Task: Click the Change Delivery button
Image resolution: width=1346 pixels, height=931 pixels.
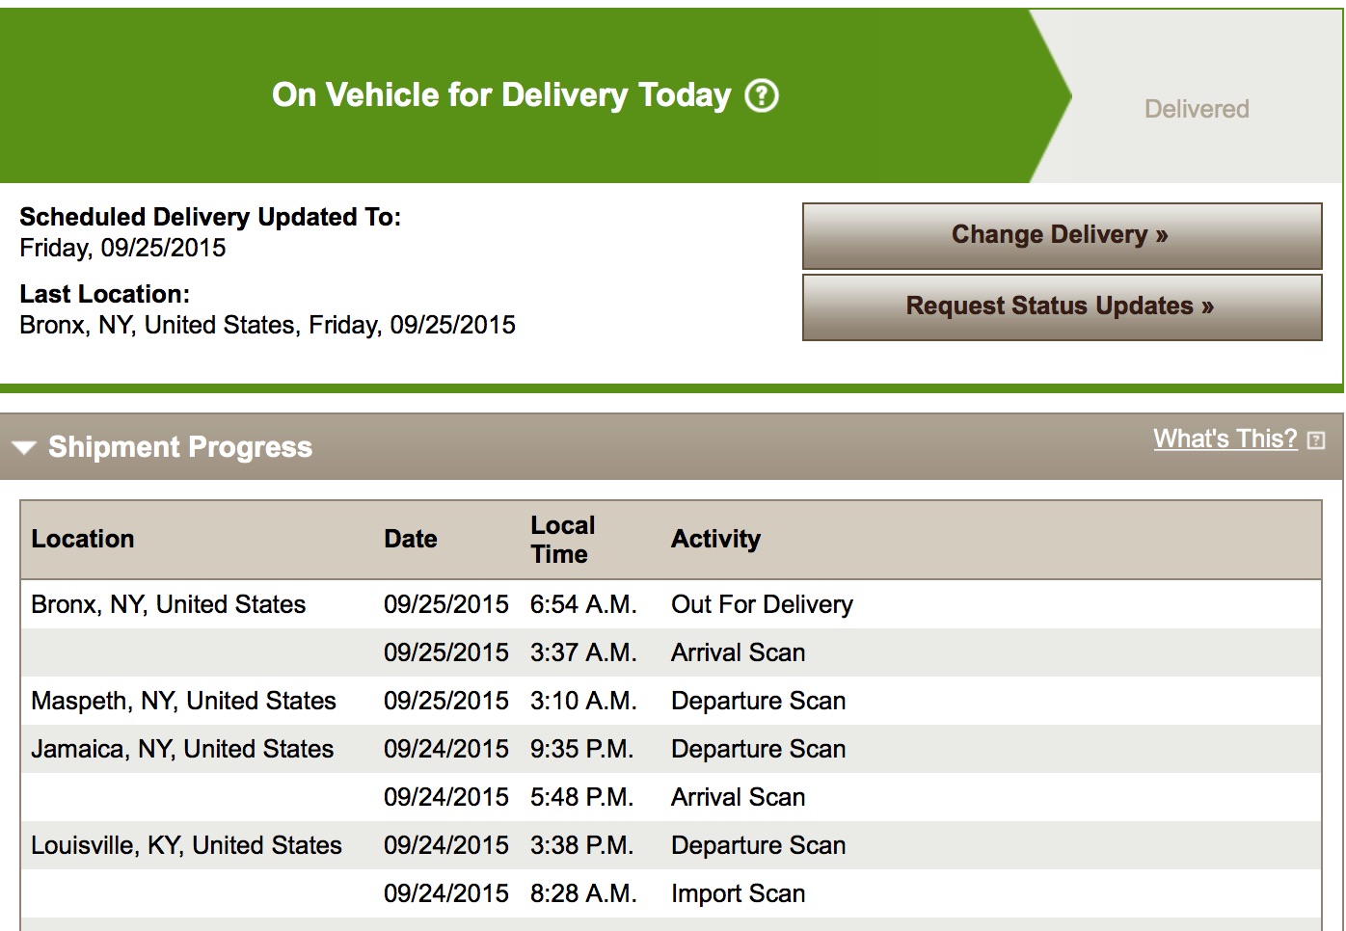Action: [x=1062, y=235]
